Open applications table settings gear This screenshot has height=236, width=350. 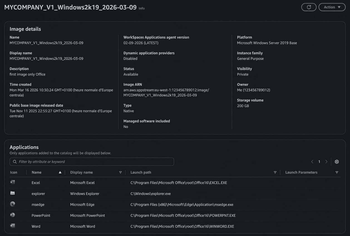[x=337, y=162]
